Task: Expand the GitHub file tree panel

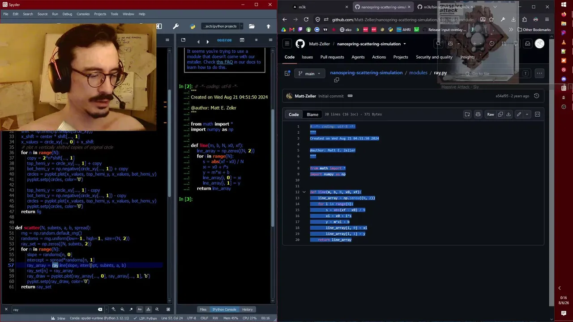Action: click(287, 74)
